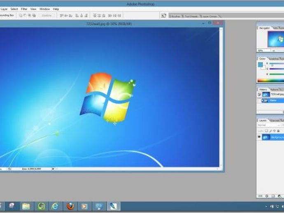The image size is (284, 213).
Task: Click the background color swatch in Color panel
Action: click(x=263, y=68)
